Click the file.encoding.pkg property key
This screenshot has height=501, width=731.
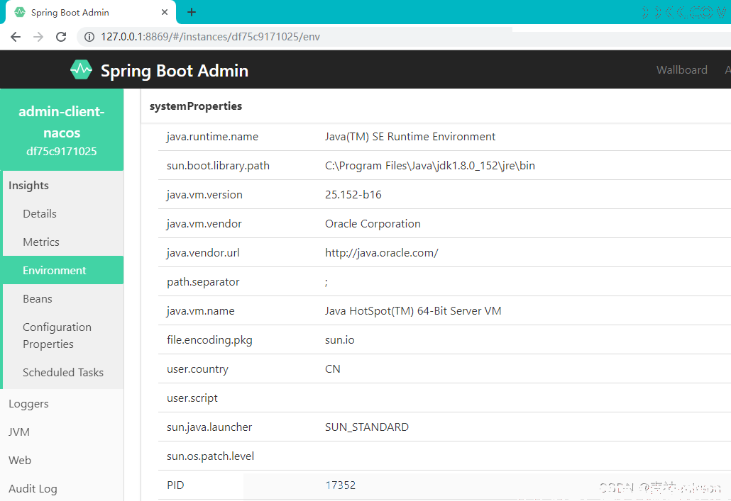point(209,340)
